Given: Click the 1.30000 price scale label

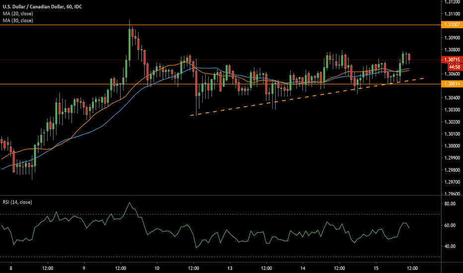Looking at the screenshot, I should 451,146.
